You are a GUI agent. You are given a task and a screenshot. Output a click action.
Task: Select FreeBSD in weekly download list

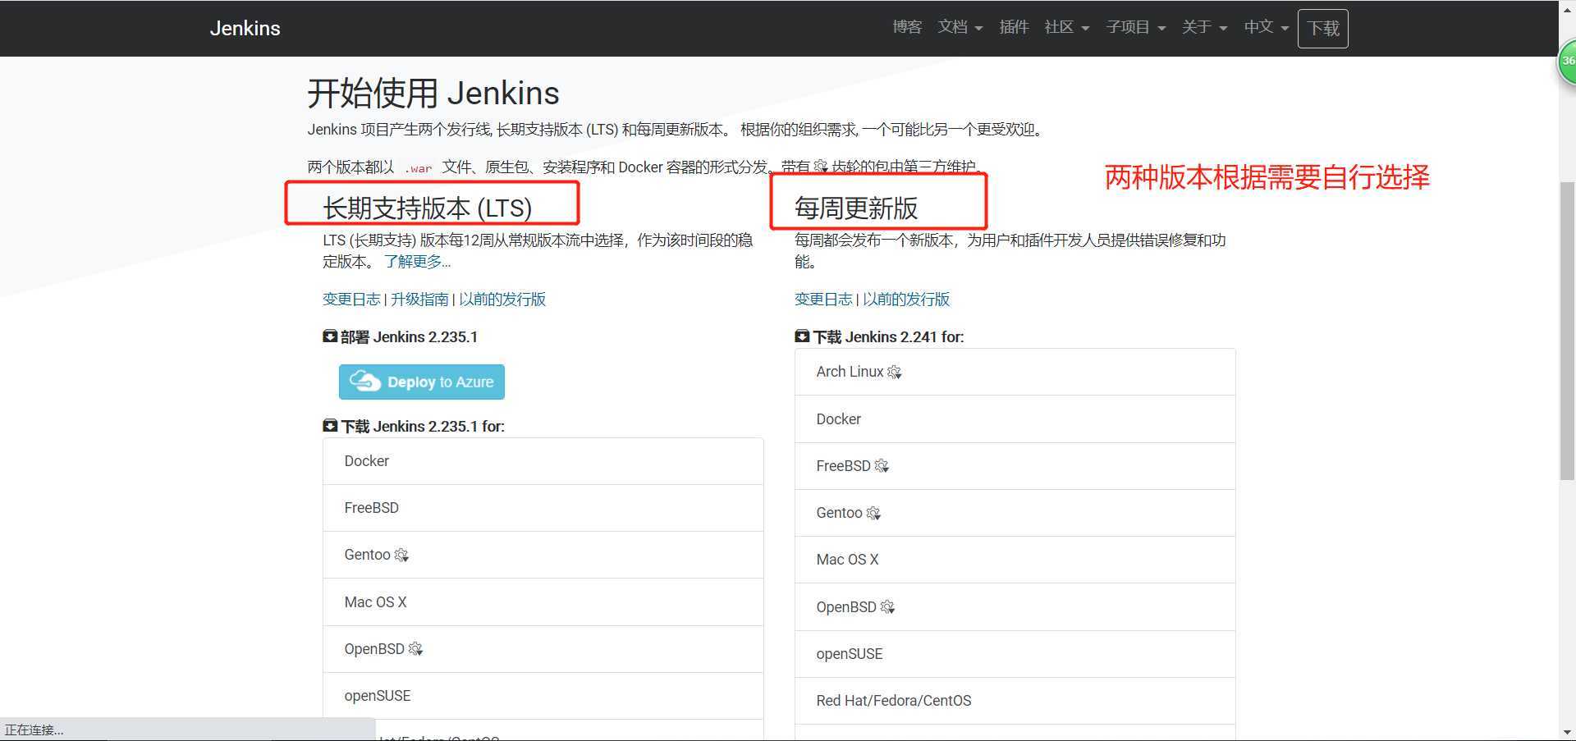(1015, 466)
